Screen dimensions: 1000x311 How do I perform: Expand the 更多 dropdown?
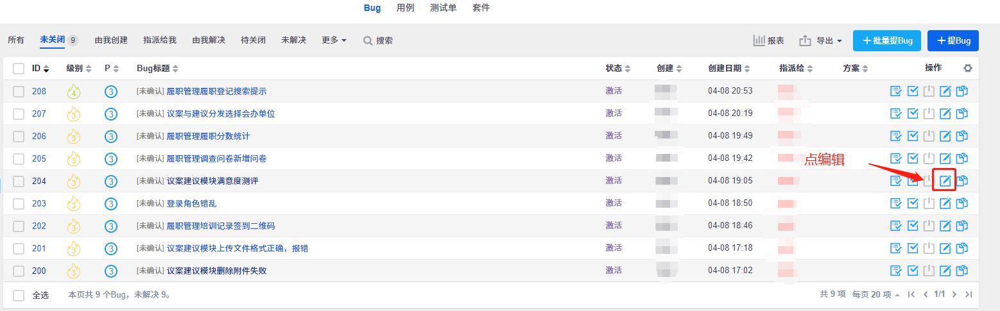pyautogui.click(x=334, y=40)
